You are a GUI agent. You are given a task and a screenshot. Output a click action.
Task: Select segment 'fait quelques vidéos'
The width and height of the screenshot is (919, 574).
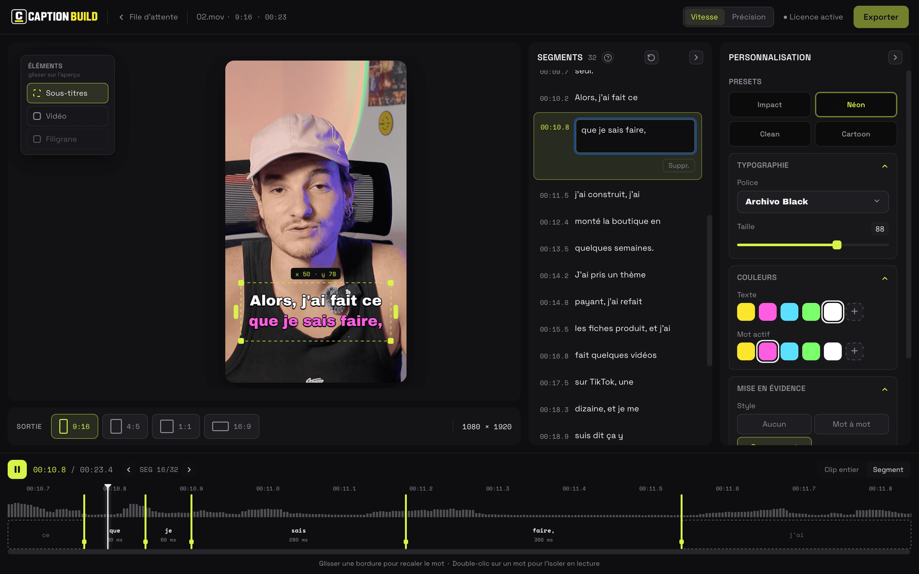tap(617, 355)
